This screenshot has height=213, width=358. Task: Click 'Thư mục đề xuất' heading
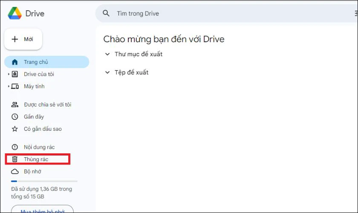(139, 54)
